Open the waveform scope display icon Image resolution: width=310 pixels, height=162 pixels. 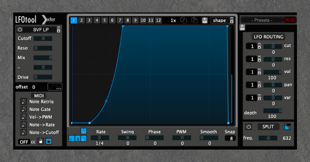55,87
